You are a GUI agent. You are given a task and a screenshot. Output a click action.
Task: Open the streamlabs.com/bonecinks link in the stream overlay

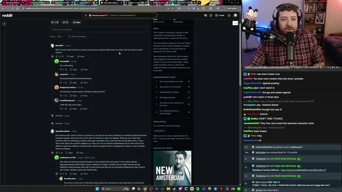(267, 67)
